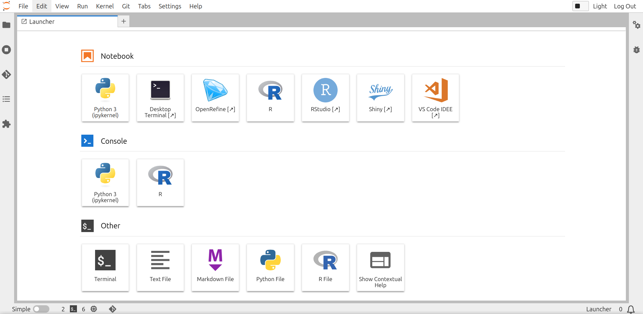Expand the Tabs menu

click(144, 6)
